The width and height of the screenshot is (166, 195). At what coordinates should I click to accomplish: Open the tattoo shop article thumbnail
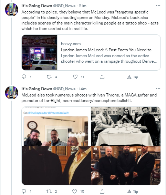coord(39,52)
